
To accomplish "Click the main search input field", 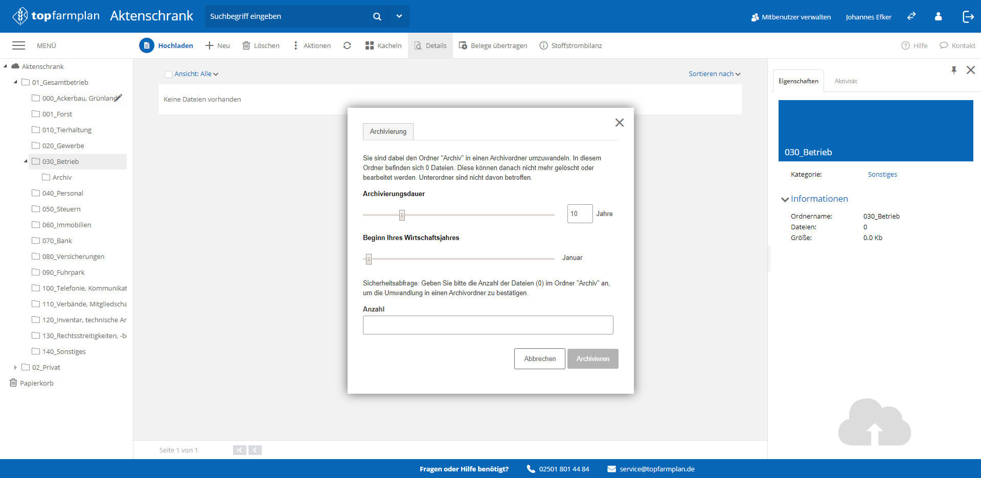I will click(x=289, y=16).
